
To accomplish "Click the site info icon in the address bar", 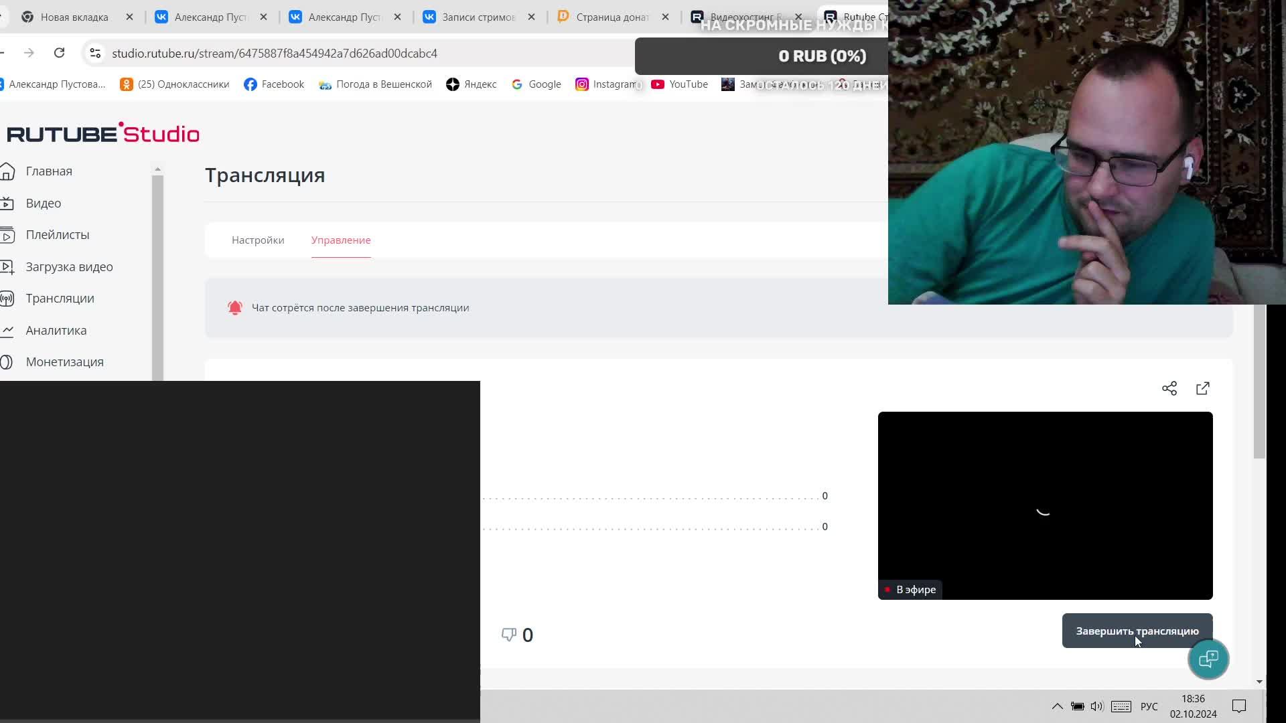I will (95, 53).
